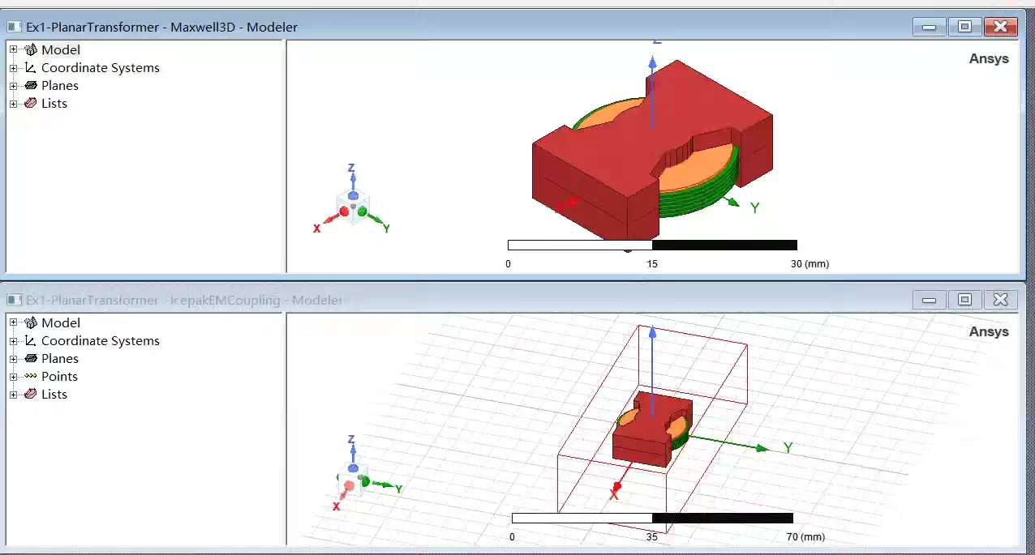The width and height of the screenshot is (1035, 555).
Task: Click the Lists icon in Maxwell3D tree
Action: click(x=31, y=103)
